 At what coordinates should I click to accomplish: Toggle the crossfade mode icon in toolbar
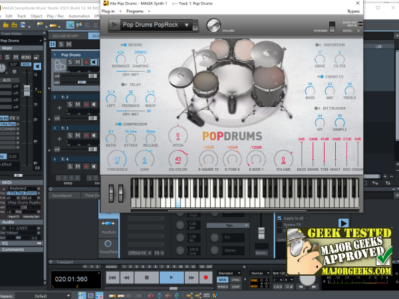coord(70,25)
